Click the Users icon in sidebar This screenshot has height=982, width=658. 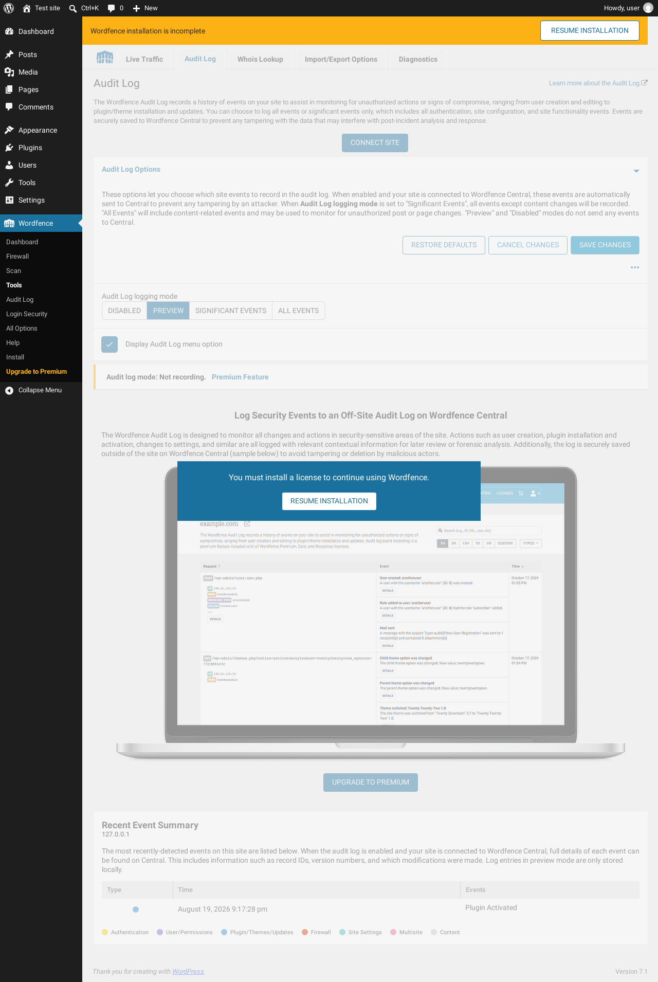[x=9, y=165]
